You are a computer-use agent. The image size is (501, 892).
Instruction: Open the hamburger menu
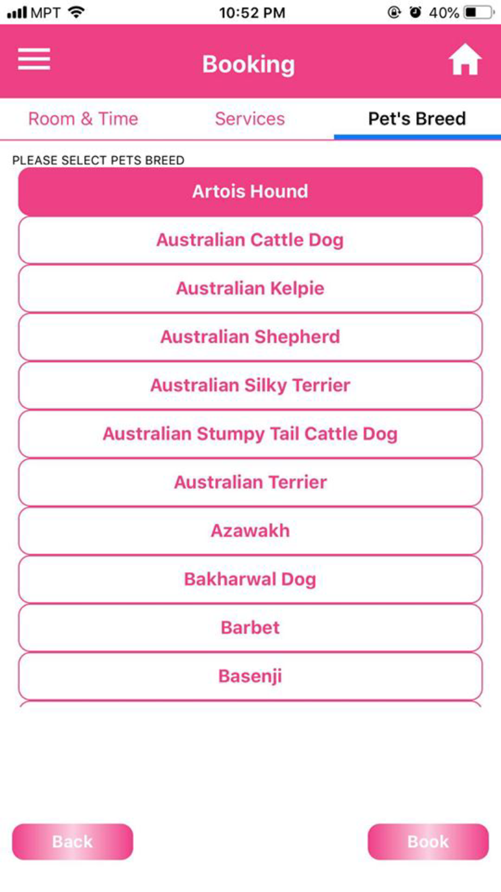coord(34,59)
